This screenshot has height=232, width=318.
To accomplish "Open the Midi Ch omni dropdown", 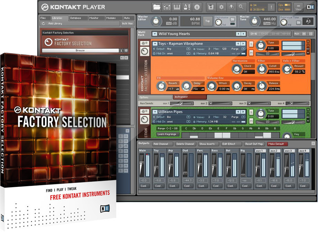I will click(188, 53).
